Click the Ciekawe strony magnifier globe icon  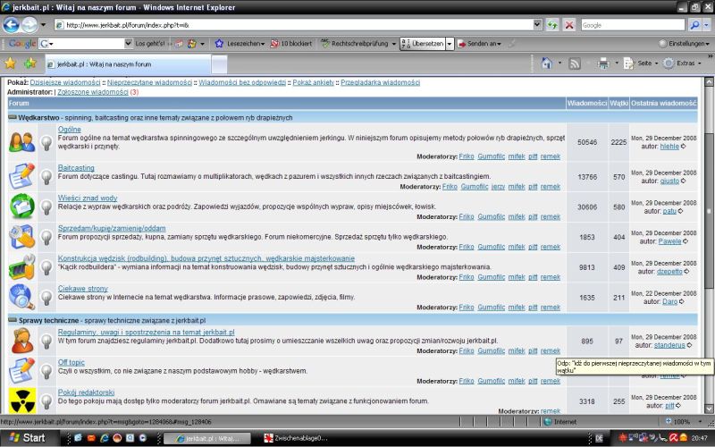(21, 296)
